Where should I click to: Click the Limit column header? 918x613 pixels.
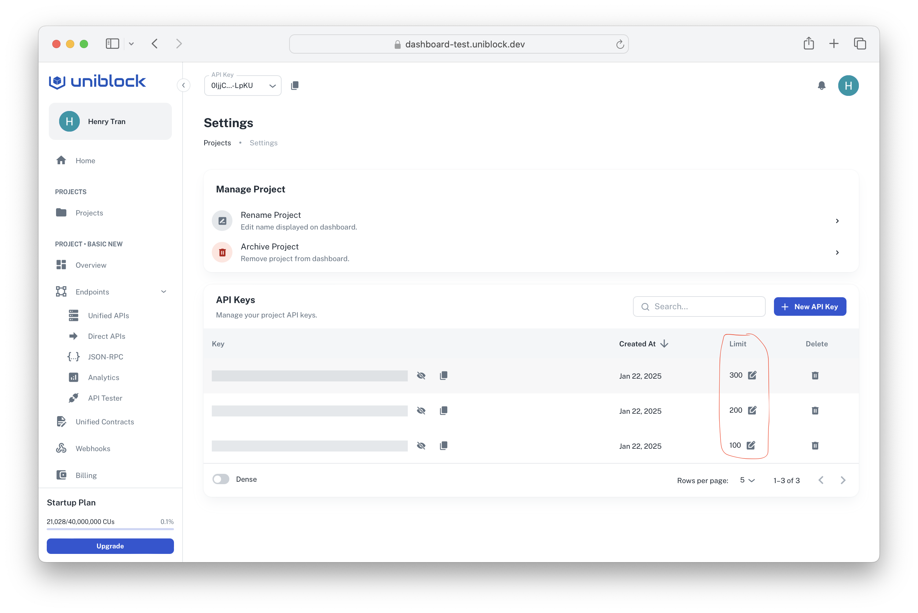pos(738,344)
